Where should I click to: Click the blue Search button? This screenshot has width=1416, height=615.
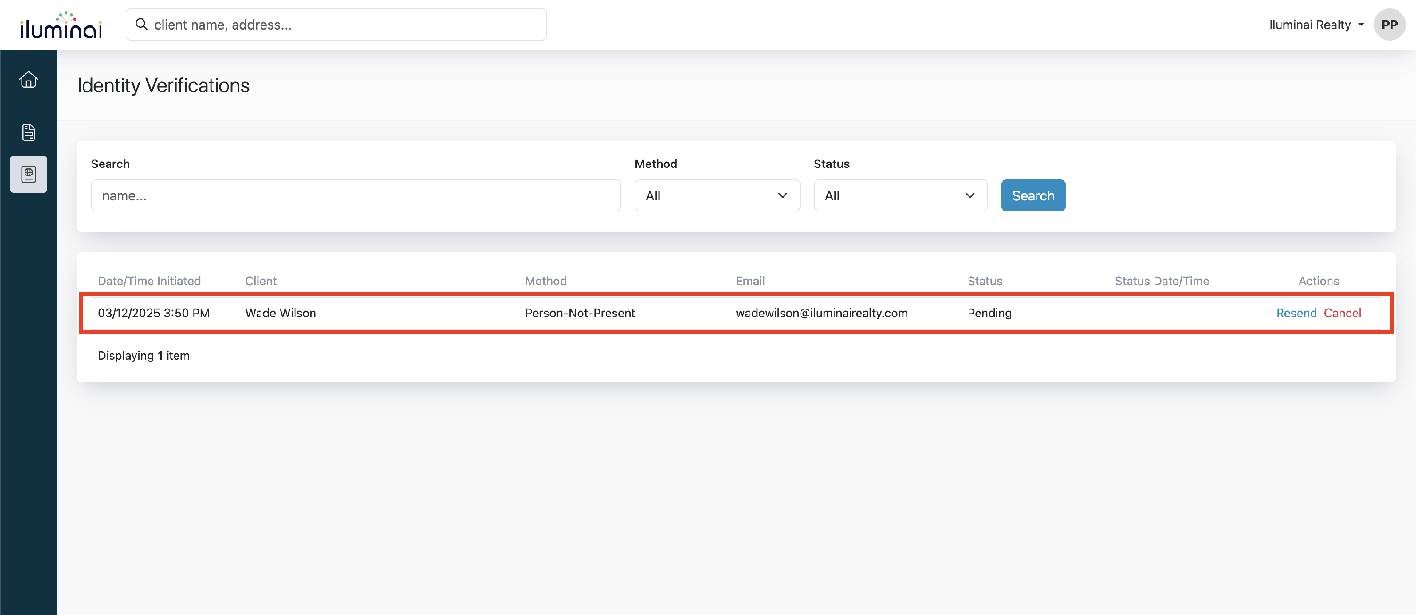pyautogui.click(x=1033, y=195)
